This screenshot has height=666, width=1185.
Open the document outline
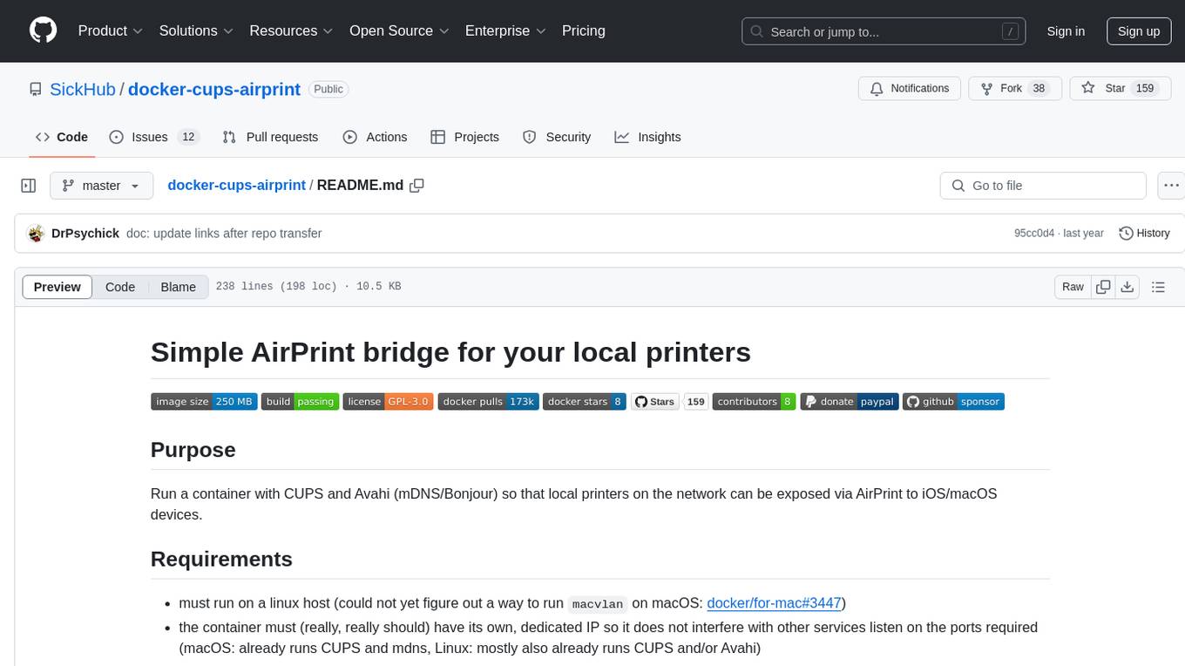click(x=1158, y=287)
